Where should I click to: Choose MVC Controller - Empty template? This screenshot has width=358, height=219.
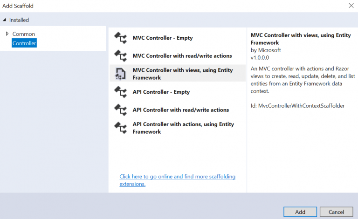[162, 38]
